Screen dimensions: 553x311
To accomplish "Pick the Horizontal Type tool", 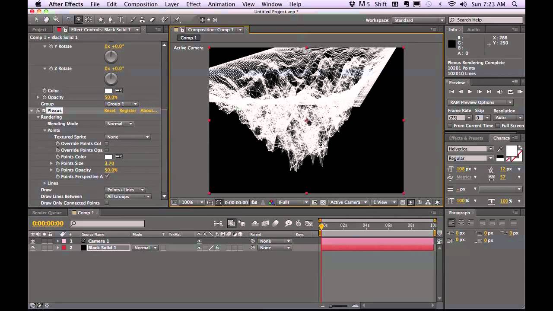I will (121, 20).
